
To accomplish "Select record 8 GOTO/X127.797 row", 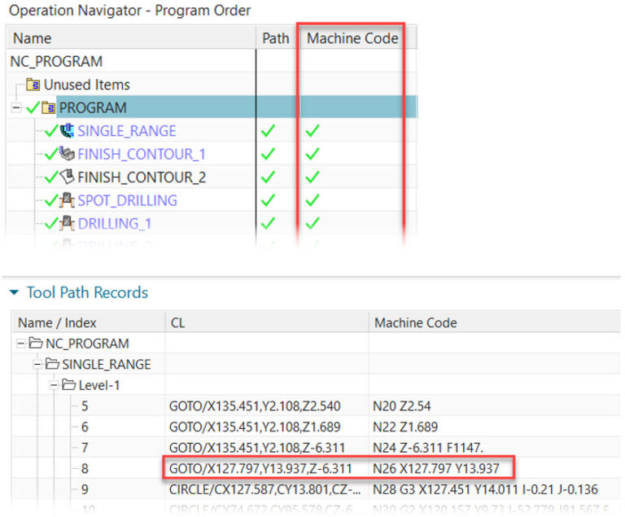I will (x=260, y=468).
